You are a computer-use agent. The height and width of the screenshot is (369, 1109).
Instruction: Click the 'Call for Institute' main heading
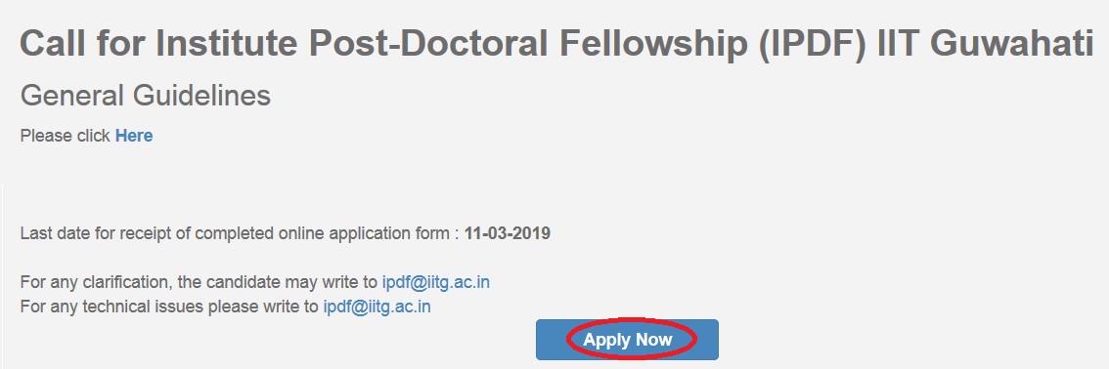tap(556, 44)
